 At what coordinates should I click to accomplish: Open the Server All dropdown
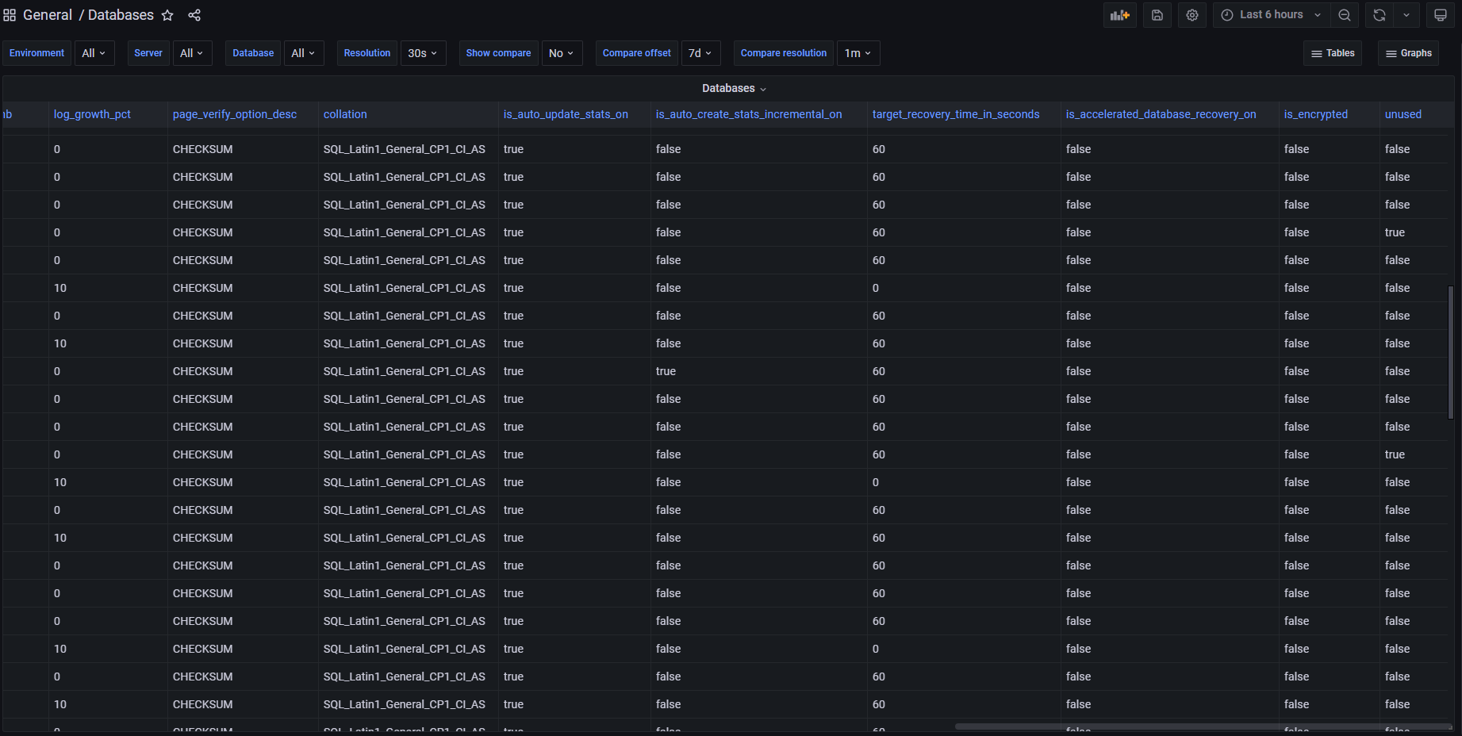[192, 52]
